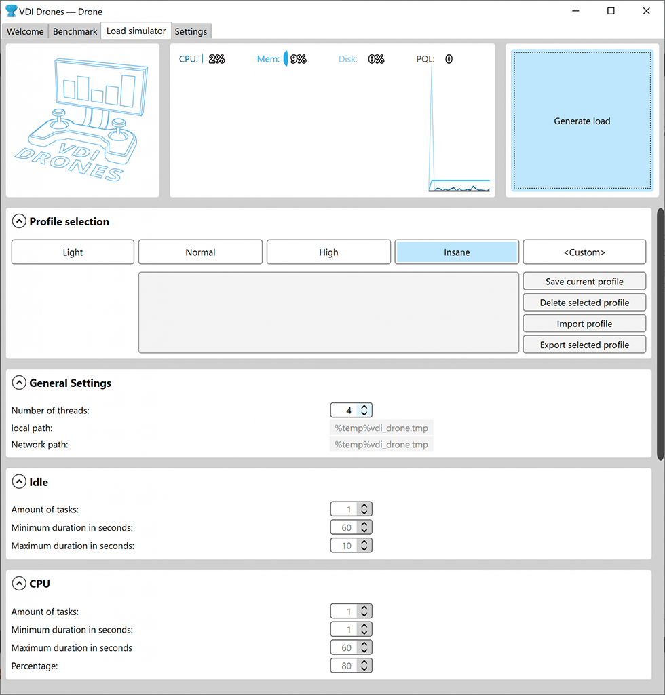Image resolution: width=665 pixels, height=695 pixels.
Task: Collapse the Profile selection section
Action: coord(19,221)
